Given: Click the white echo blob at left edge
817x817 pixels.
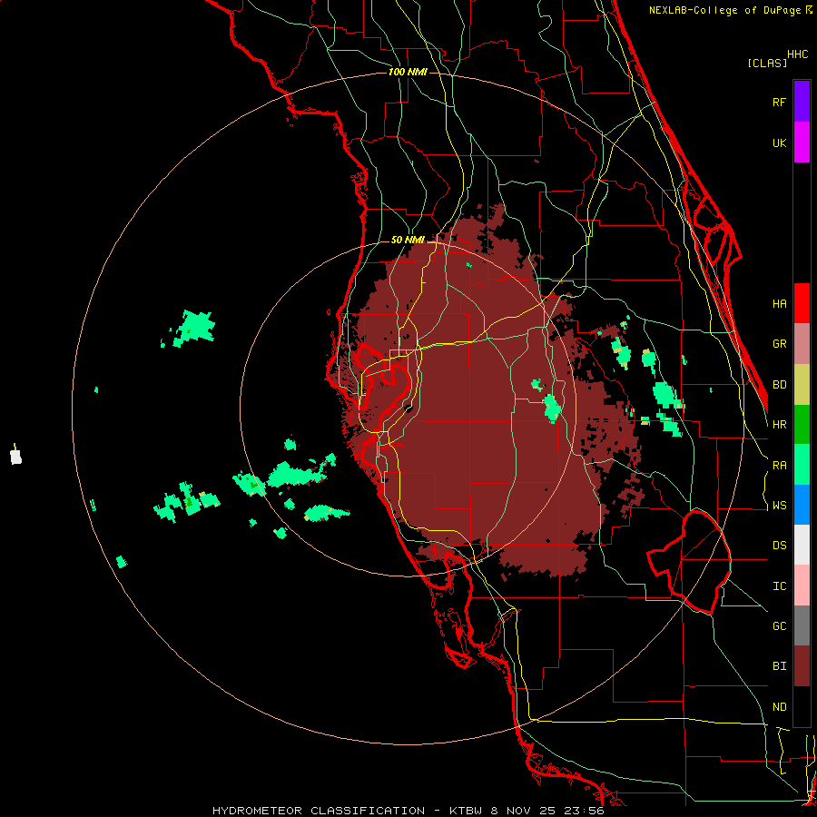Looking at the screenshot, I should pos(16,457).
